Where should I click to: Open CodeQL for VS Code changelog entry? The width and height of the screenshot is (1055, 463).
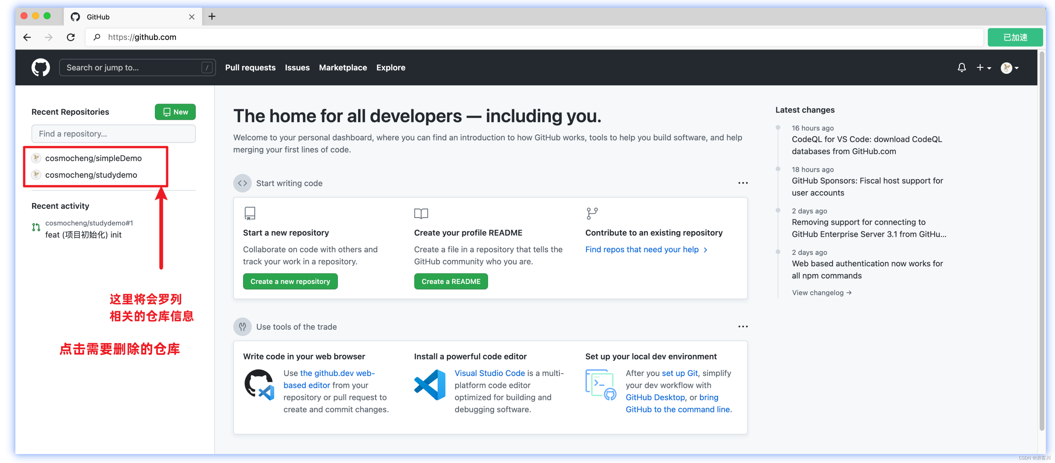point(867,145)
